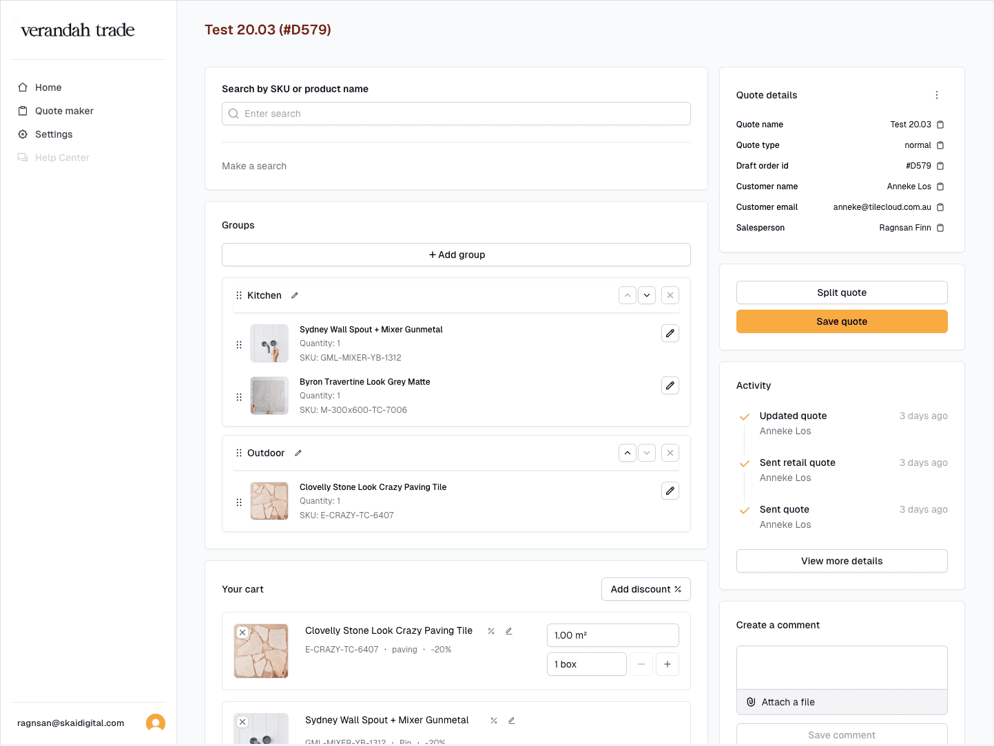994x746 pixels.
Task: Edit Sydney Wall Spout item in Kitchen group
Action: pyautogui.click(x=670, y=333)
